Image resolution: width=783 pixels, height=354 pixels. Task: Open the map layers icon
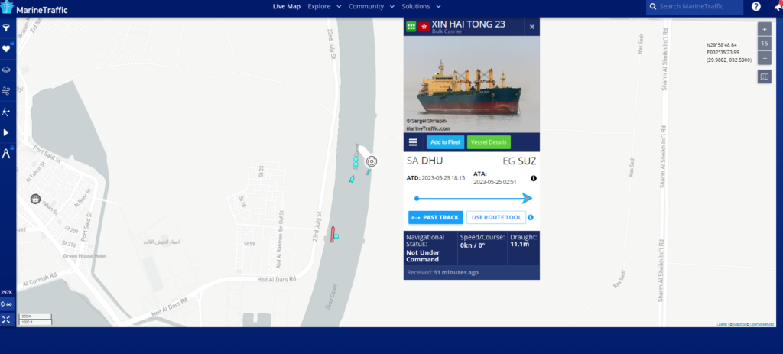pyautogui.click(x=6, y=70)
